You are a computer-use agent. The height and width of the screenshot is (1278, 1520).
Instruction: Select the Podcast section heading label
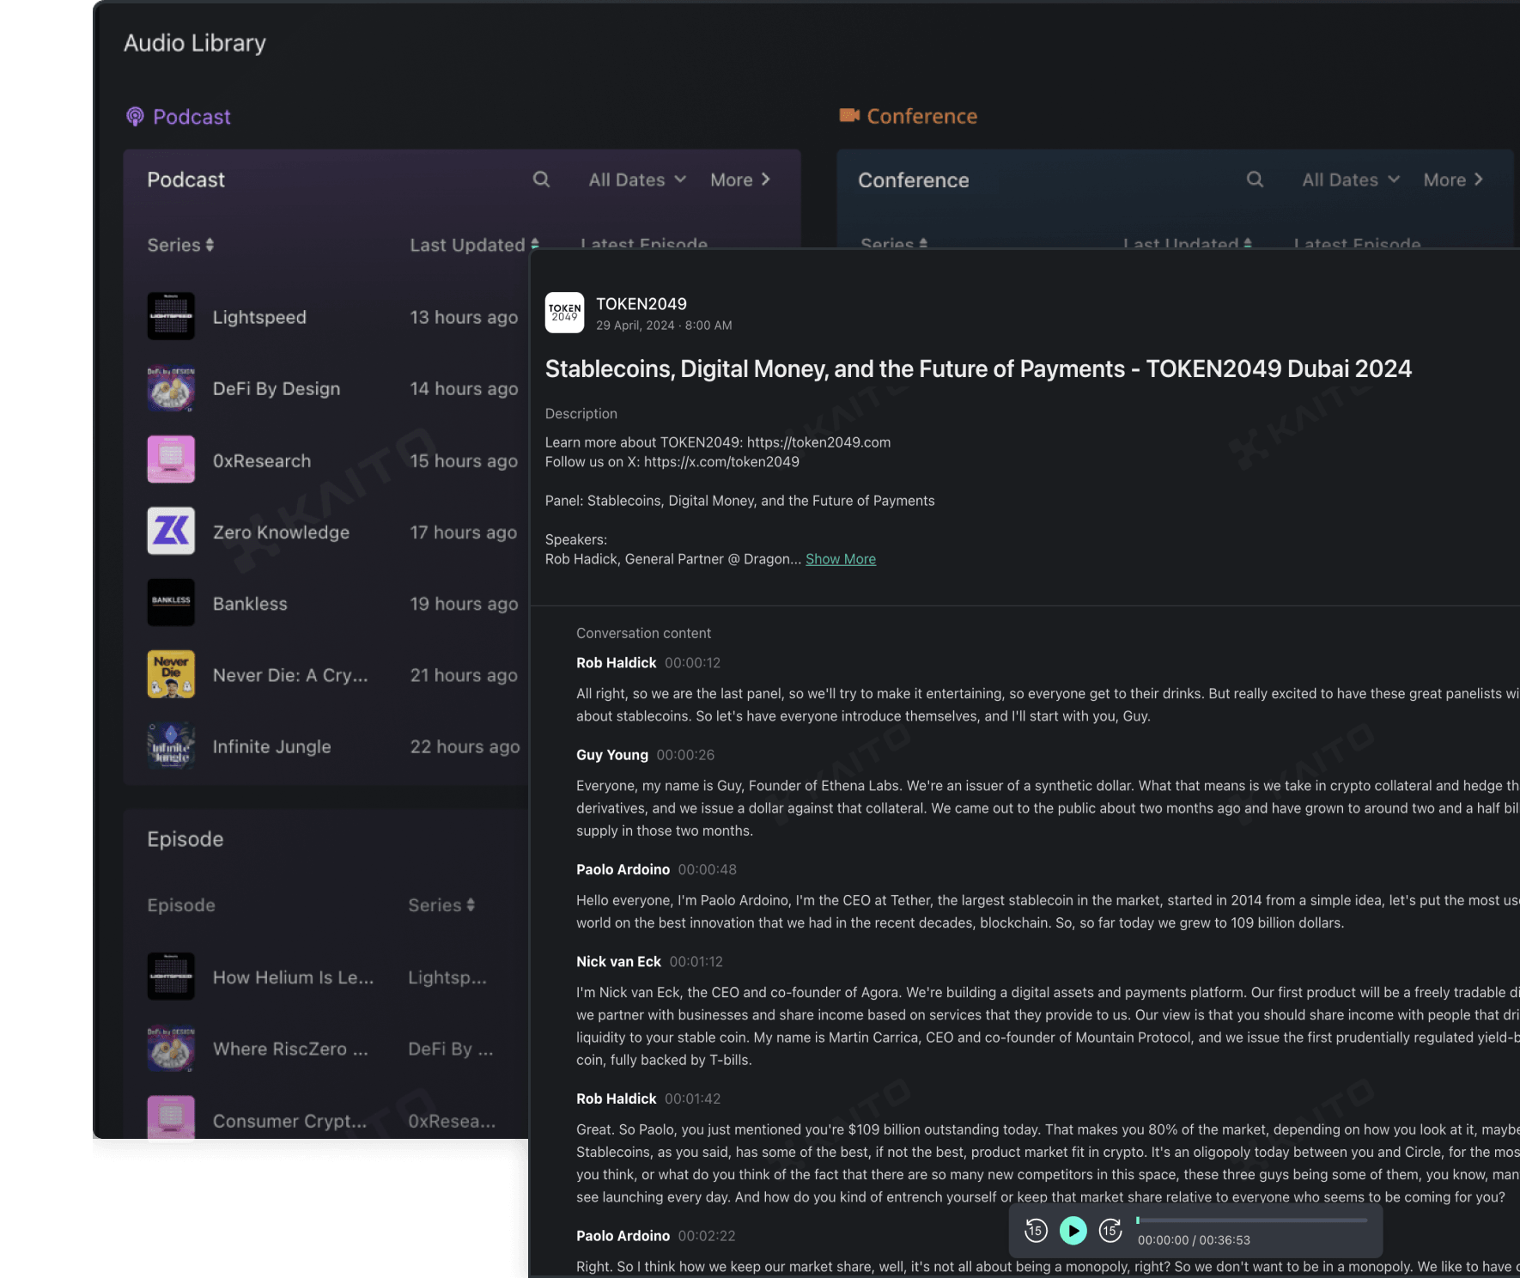(x=192, y=117)
